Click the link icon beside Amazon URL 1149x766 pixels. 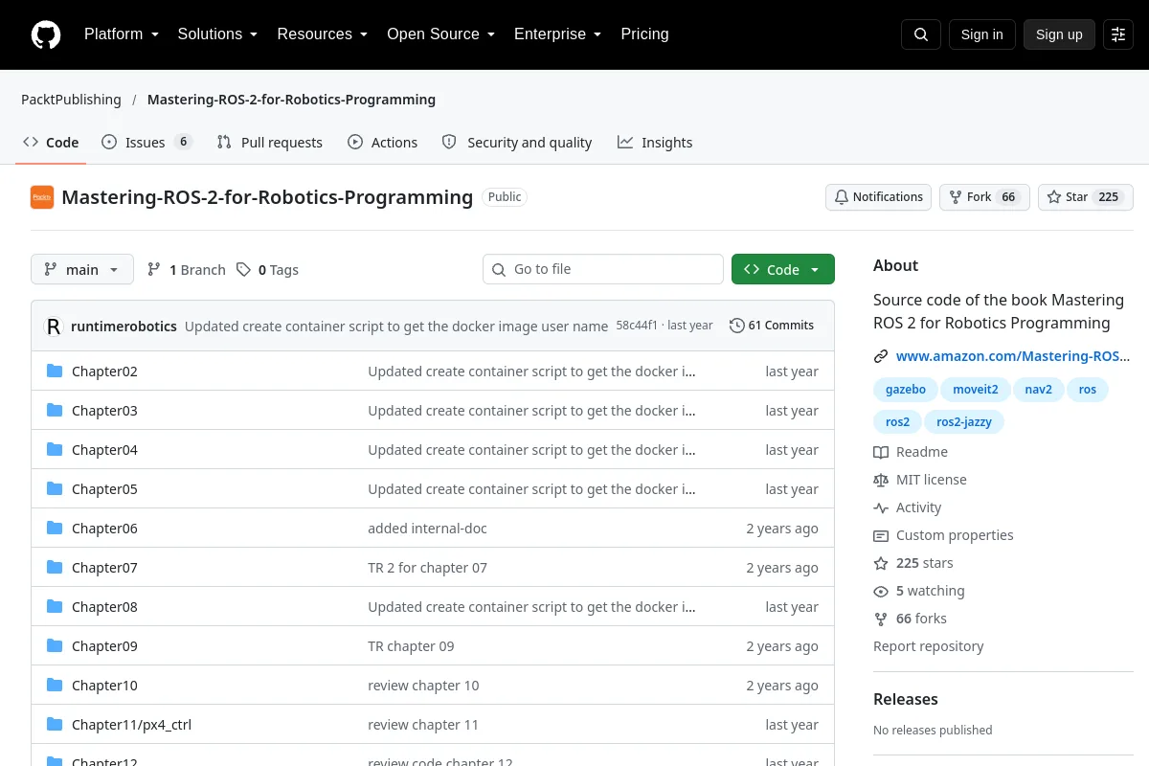point(881,356)
